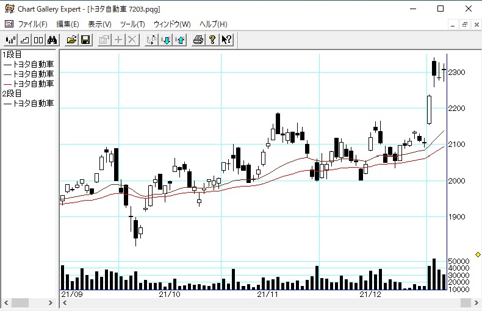
Task: Click the two-panel layout toolbar icon
Action: pyautogui.click(x=38, y=40)
